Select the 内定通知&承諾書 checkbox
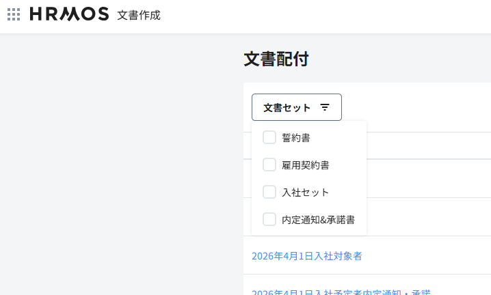The height and width of the screenshot is (295, 491). [269, 219]
